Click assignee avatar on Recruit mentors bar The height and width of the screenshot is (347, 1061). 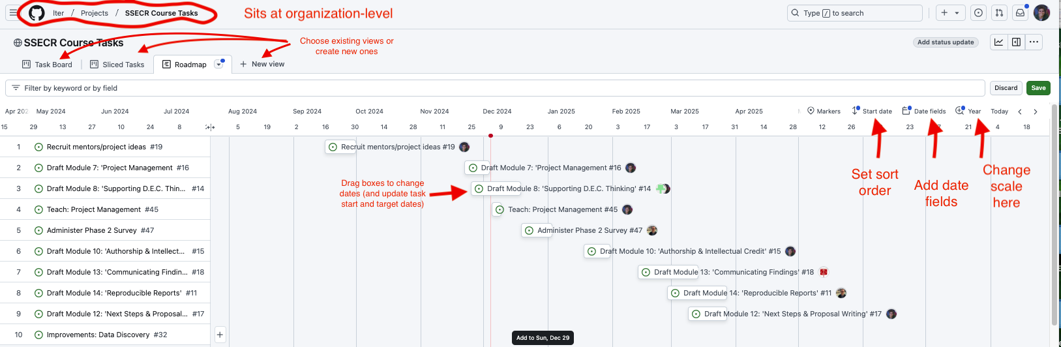click(464, 147)
